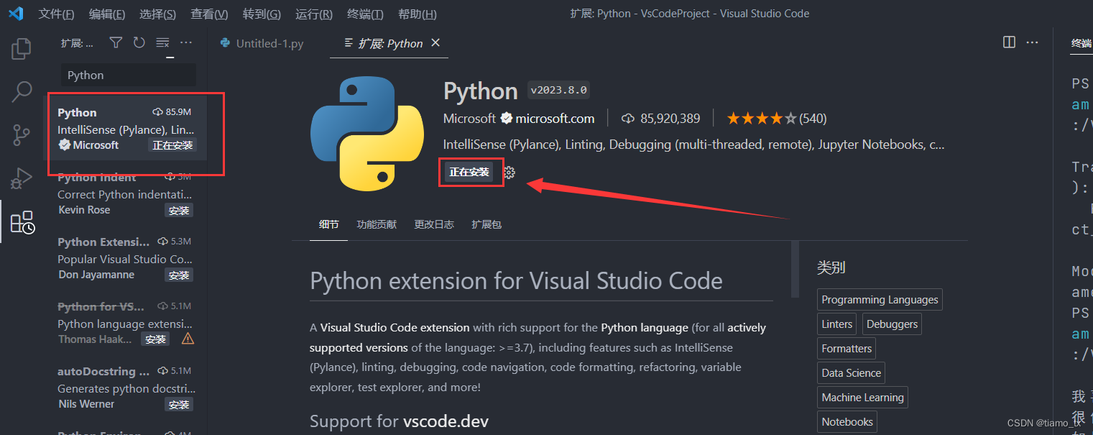This screenshot has width=1093, height=435.
Task: Open the Debuggers category
Action: pyautogui.click(x=892, y=324)
